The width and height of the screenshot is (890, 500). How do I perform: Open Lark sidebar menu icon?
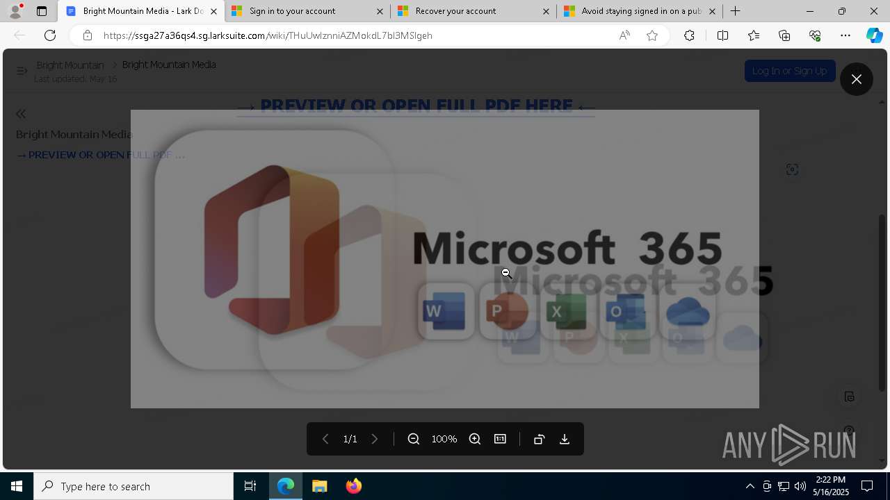tap(22, 71)
